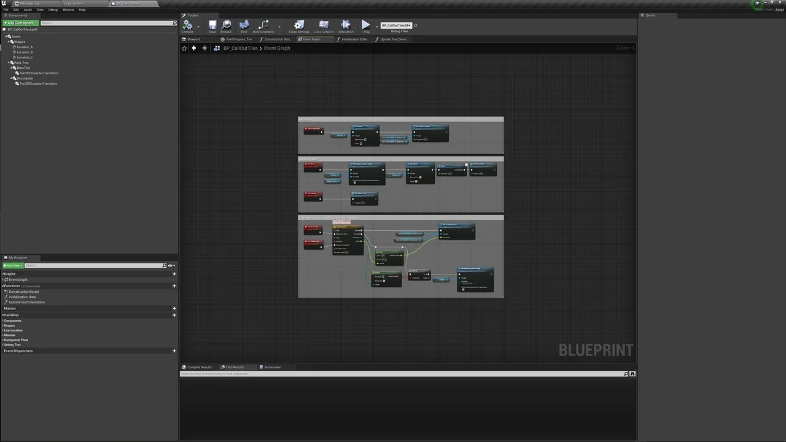This screenshot has height=442, width=786.
Task: Click the Simulation toolbar icon
Action: tap(346, 26)
